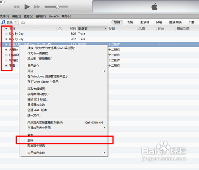Uncheck the Day By Day 0:37 checkbox
The height and width of the screenshot is (170, 199).
(x=6, y=39)
